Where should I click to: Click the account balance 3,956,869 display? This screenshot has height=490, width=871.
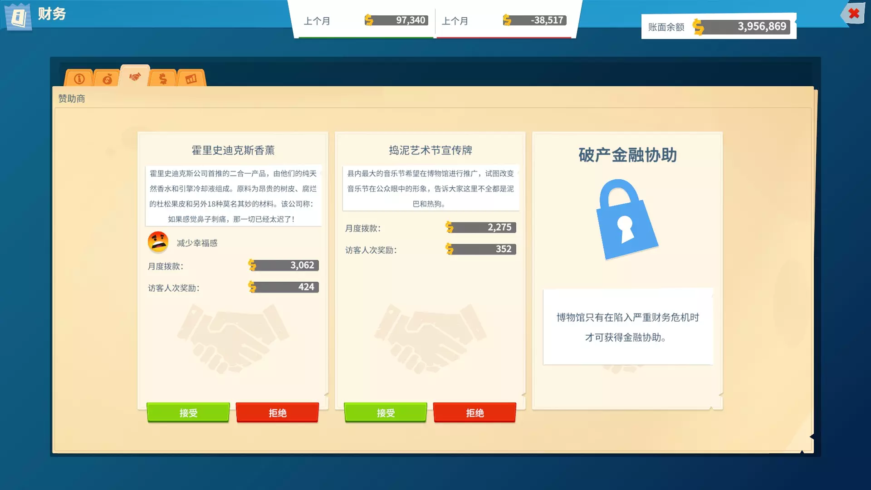(x=761, y=27)
